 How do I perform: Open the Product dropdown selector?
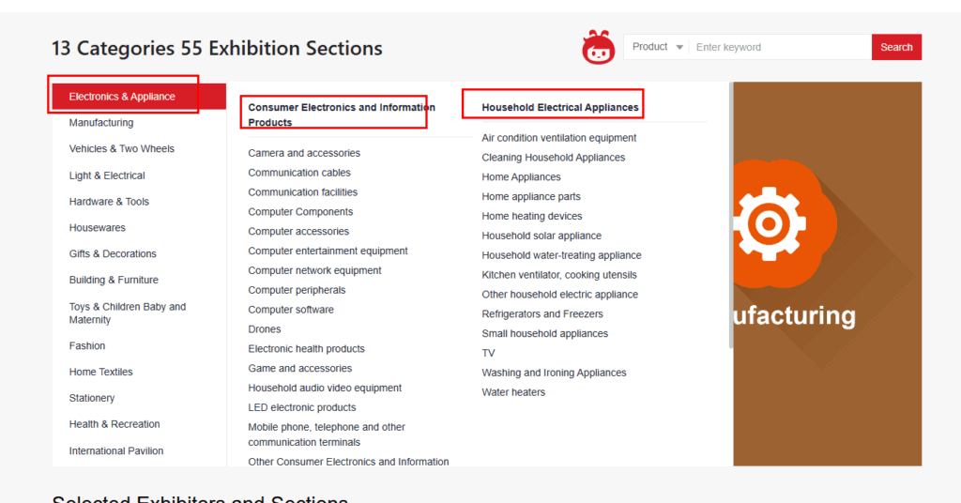pos(656,47)
